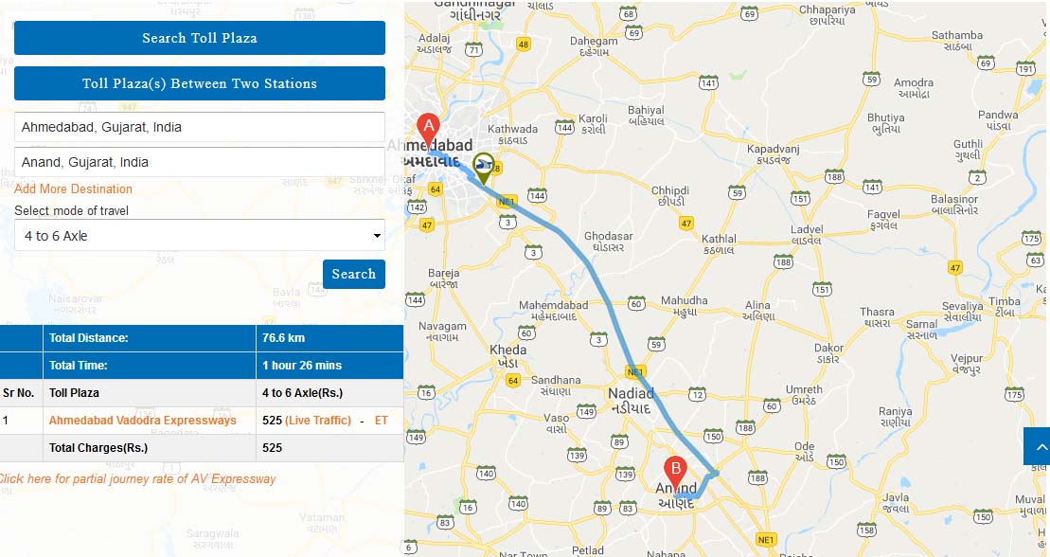Open the mode of travel dropdown
1050x557 pixels.
[x=200, y=235]
